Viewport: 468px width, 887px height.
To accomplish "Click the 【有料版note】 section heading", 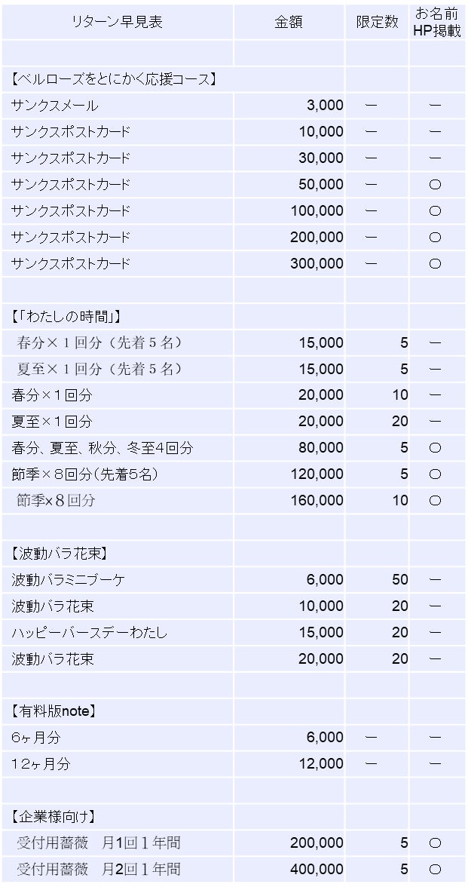I will [x=54, y=711].
